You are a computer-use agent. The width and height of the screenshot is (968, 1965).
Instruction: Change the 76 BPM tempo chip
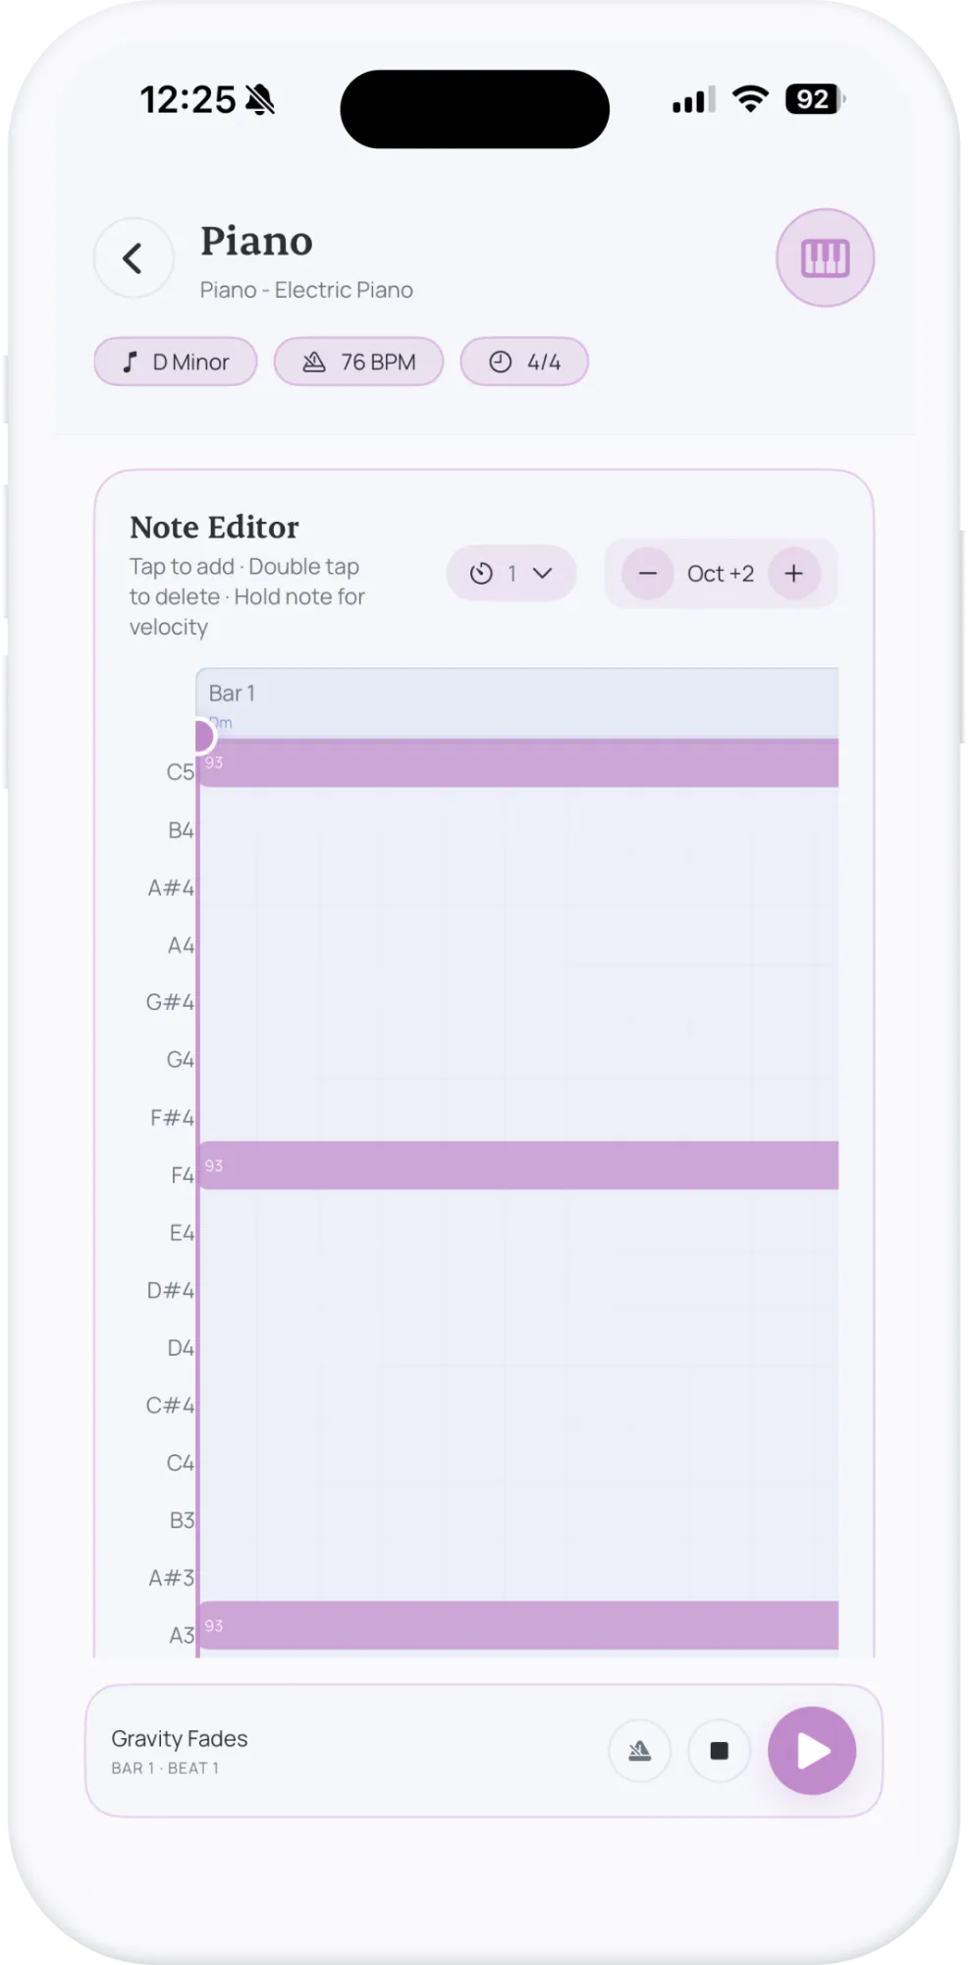pos(358,363)
